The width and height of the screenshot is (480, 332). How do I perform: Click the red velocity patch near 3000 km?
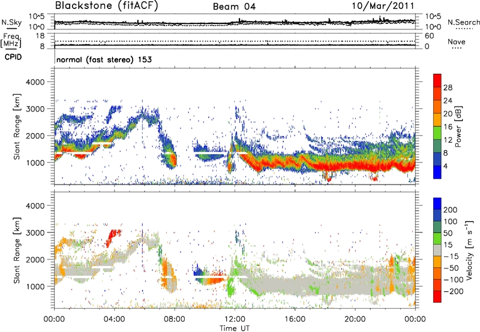click(113, 237)
